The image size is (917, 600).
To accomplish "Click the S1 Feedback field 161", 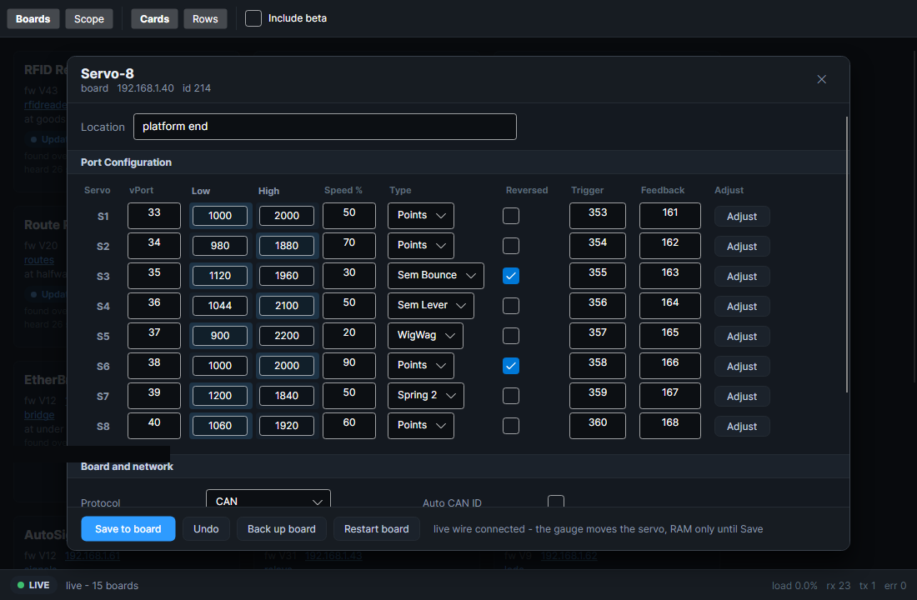I will 669,216.
